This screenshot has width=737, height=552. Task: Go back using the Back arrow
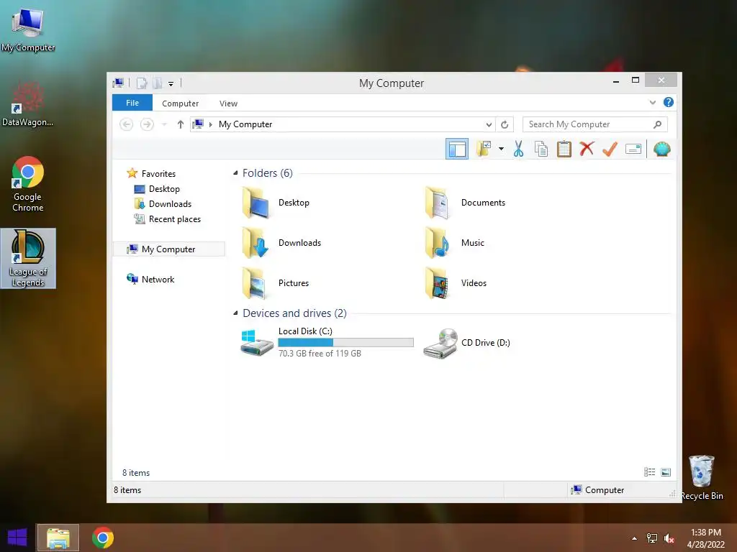[x=126, y=124]
